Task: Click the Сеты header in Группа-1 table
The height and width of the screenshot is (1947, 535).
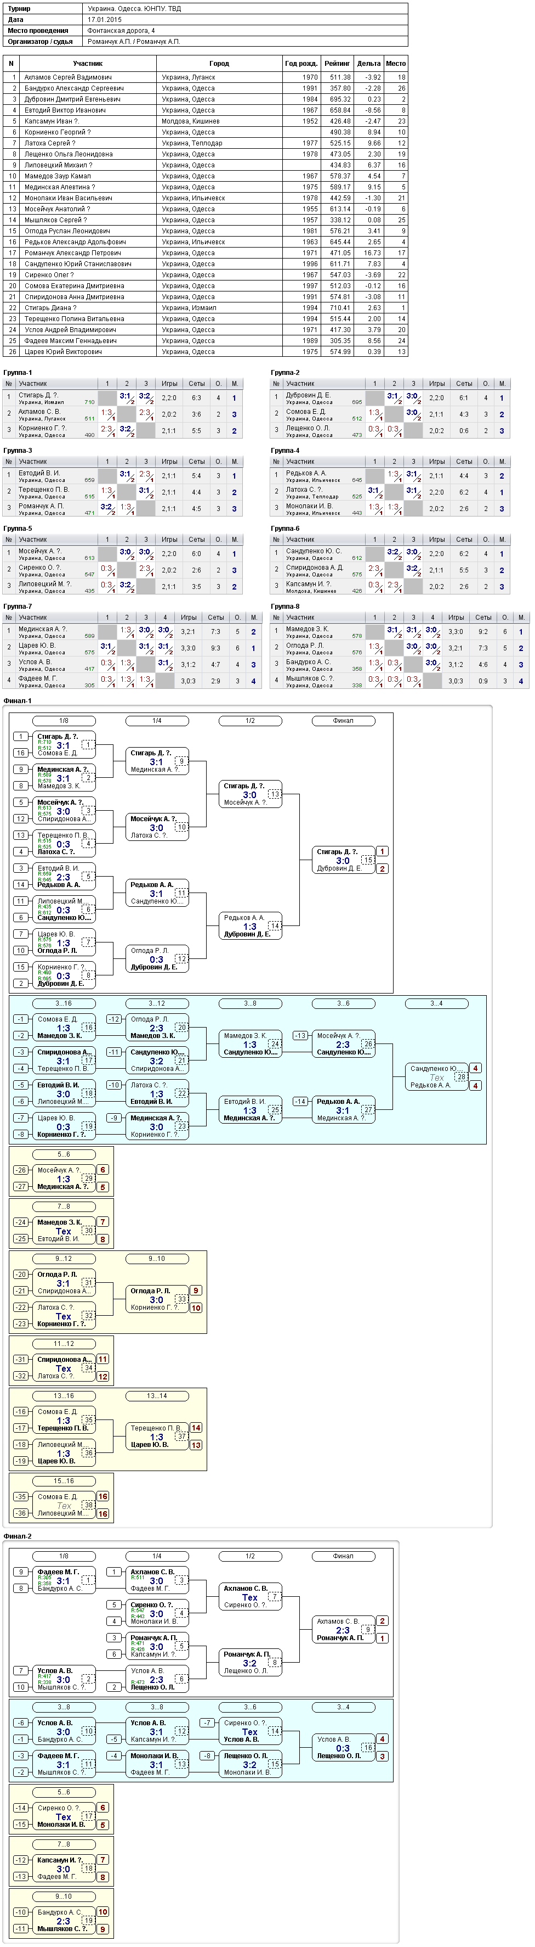Action: coord(196,384)
